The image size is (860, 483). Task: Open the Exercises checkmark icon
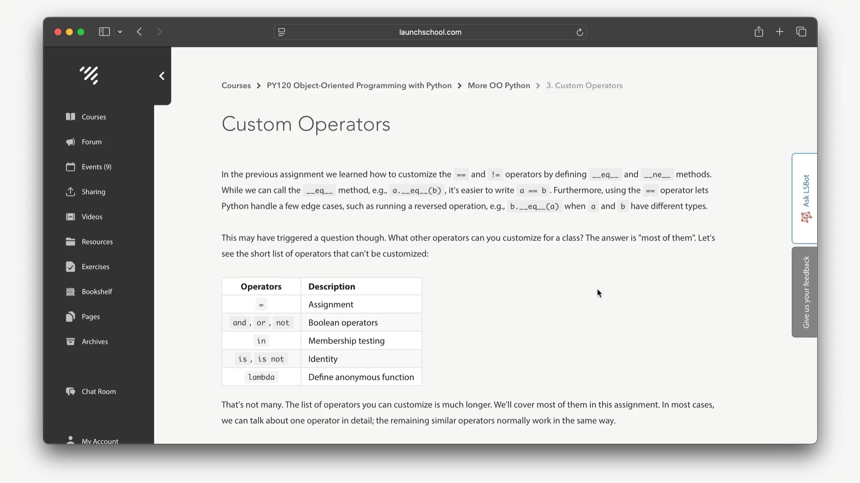click(x=70, y=267)
